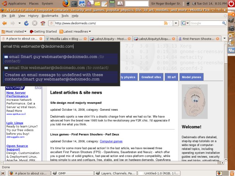Launch the calculator from top panel
This screenshot has width=235, height=176.
click(x=112, y=3)
